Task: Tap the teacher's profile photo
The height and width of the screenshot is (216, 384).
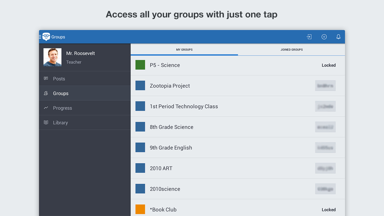Action: click(52, 57)
